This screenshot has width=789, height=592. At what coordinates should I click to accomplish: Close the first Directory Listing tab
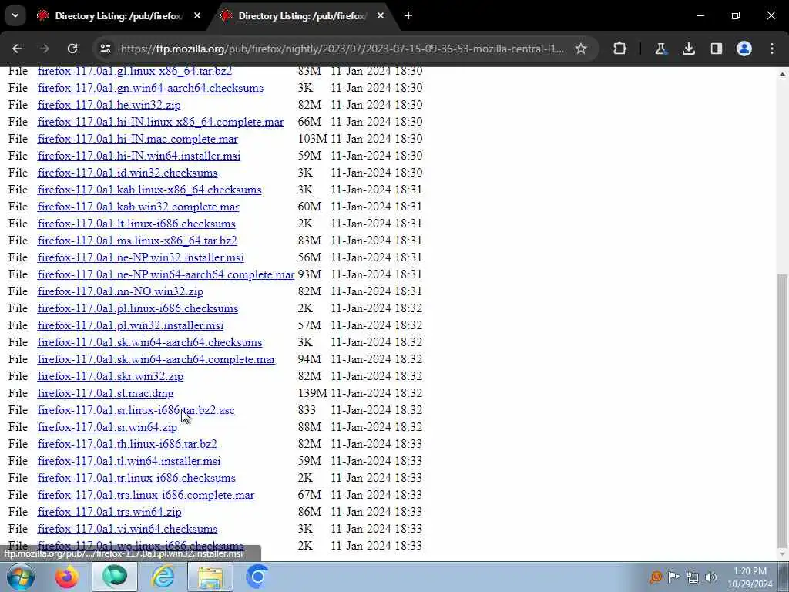coord(197,16)
